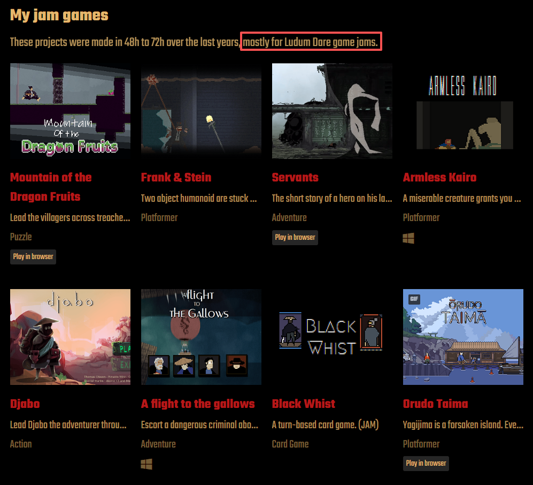
Task: Click Adventure genre under A flight to the gallows
Action: click(x=158, y=444)
